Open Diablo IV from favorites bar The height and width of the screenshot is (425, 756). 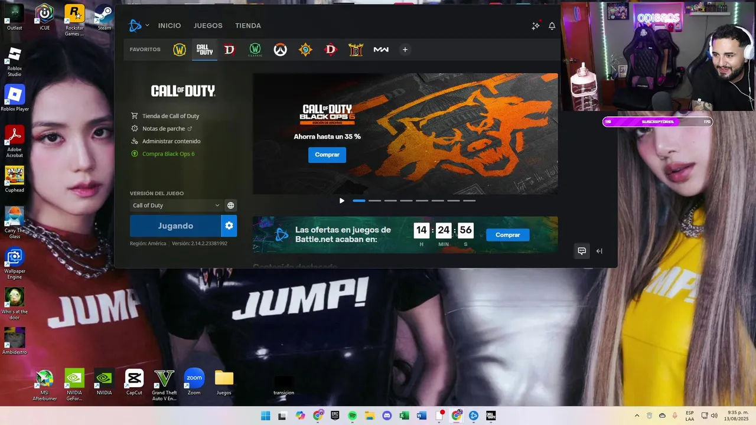(230, 50)
